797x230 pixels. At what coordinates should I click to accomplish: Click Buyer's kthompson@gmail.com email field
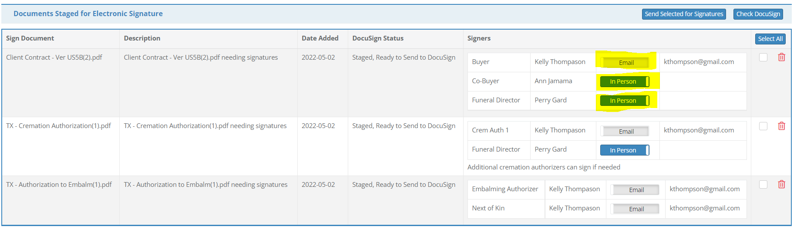click(699, 62)
